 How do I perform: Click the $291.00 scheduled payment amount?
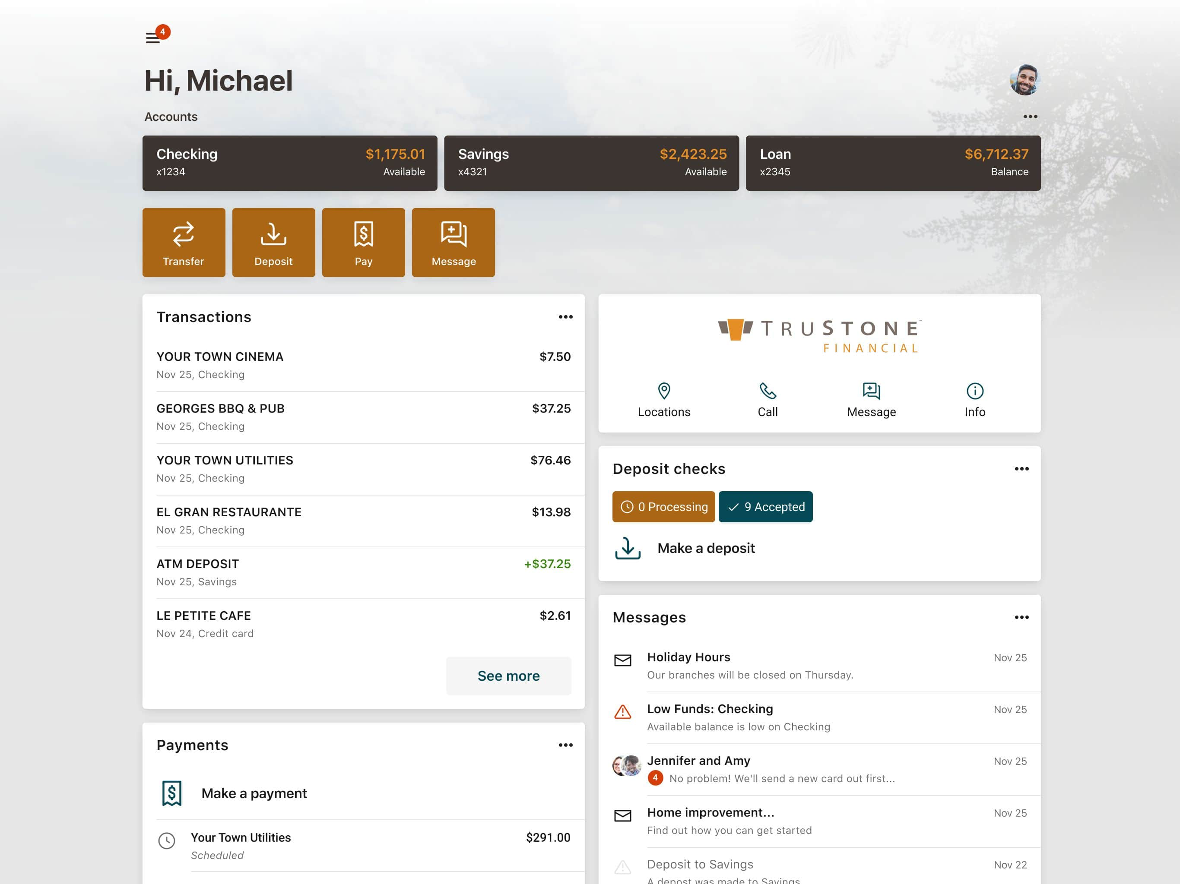pos(548,837)
